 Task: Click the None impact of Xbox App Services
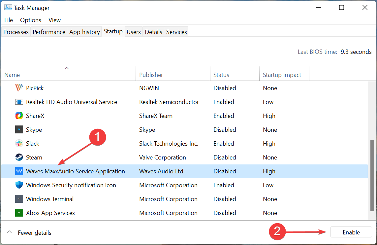pos(270,213)
